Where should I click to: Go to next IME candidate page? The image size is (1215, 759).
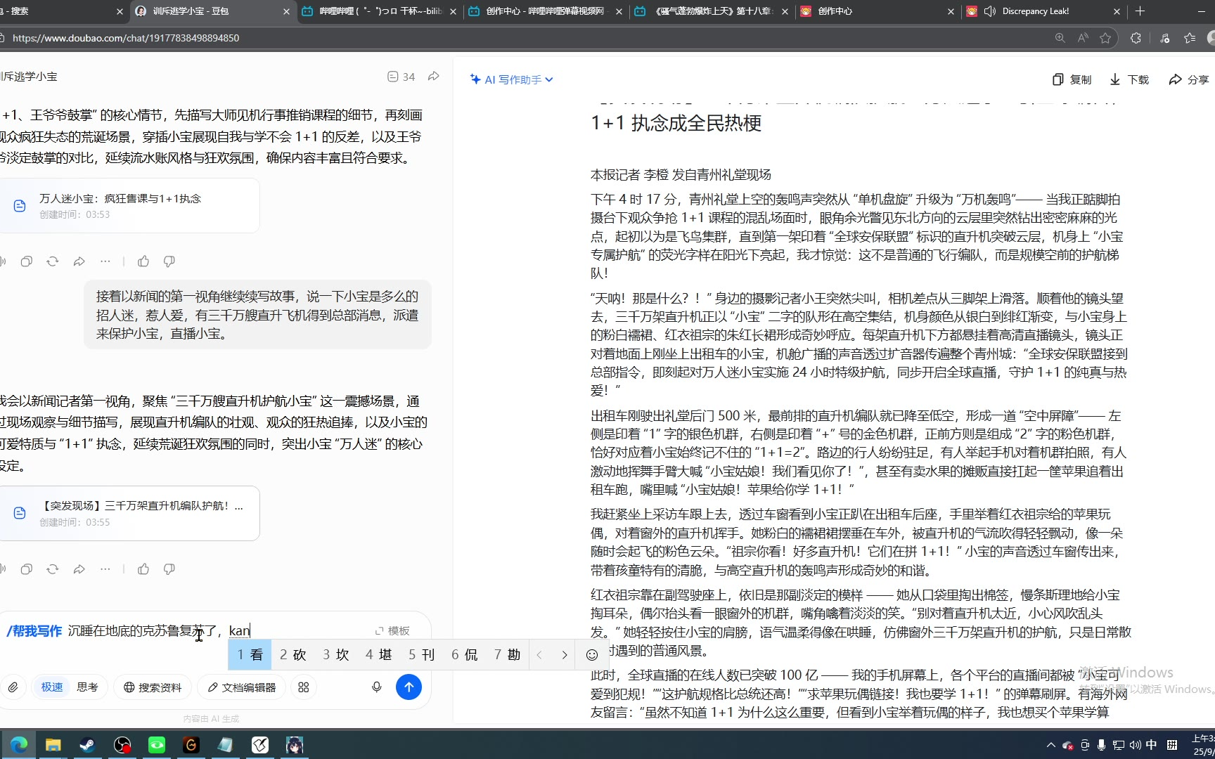(564, 655)
